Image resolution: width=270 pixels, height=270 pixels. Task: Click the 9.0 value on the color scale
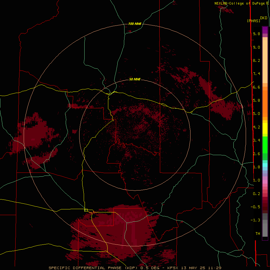(x=256, y=47)
